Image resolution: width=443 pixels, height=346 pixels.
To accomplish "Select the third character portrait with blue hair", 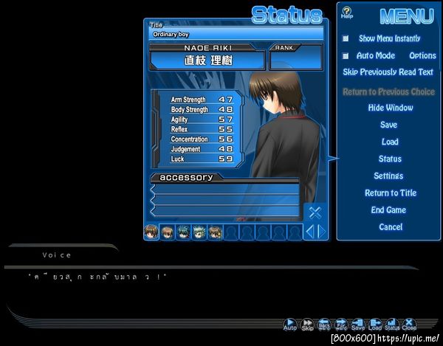I will [x=183, y=232].
